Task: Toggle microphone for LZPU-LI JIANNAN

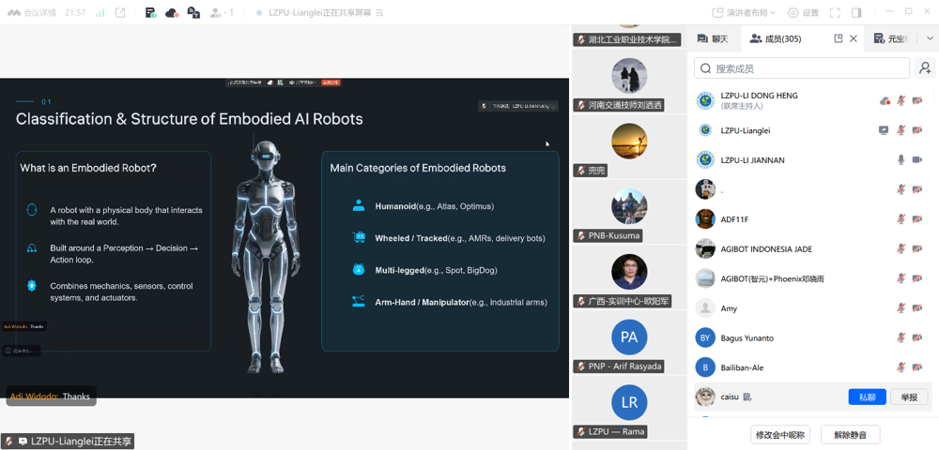Action: 901,160
